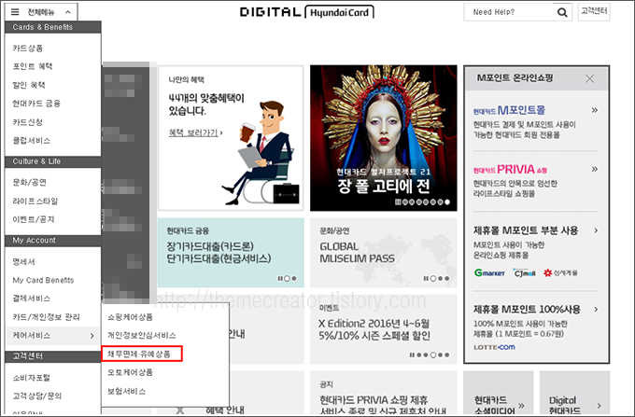Select 명세서 menu item
635x417 pixels.
coord(24,262)
